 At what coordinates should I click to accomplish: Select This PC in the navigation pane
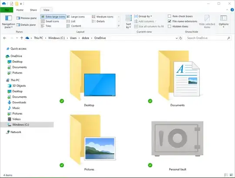point(13,80)
